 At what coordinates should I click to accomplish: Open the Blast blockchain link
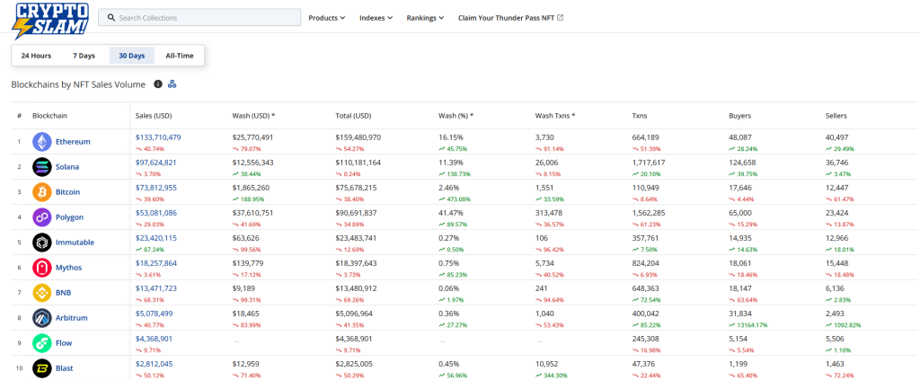click(x=65, y=369)
